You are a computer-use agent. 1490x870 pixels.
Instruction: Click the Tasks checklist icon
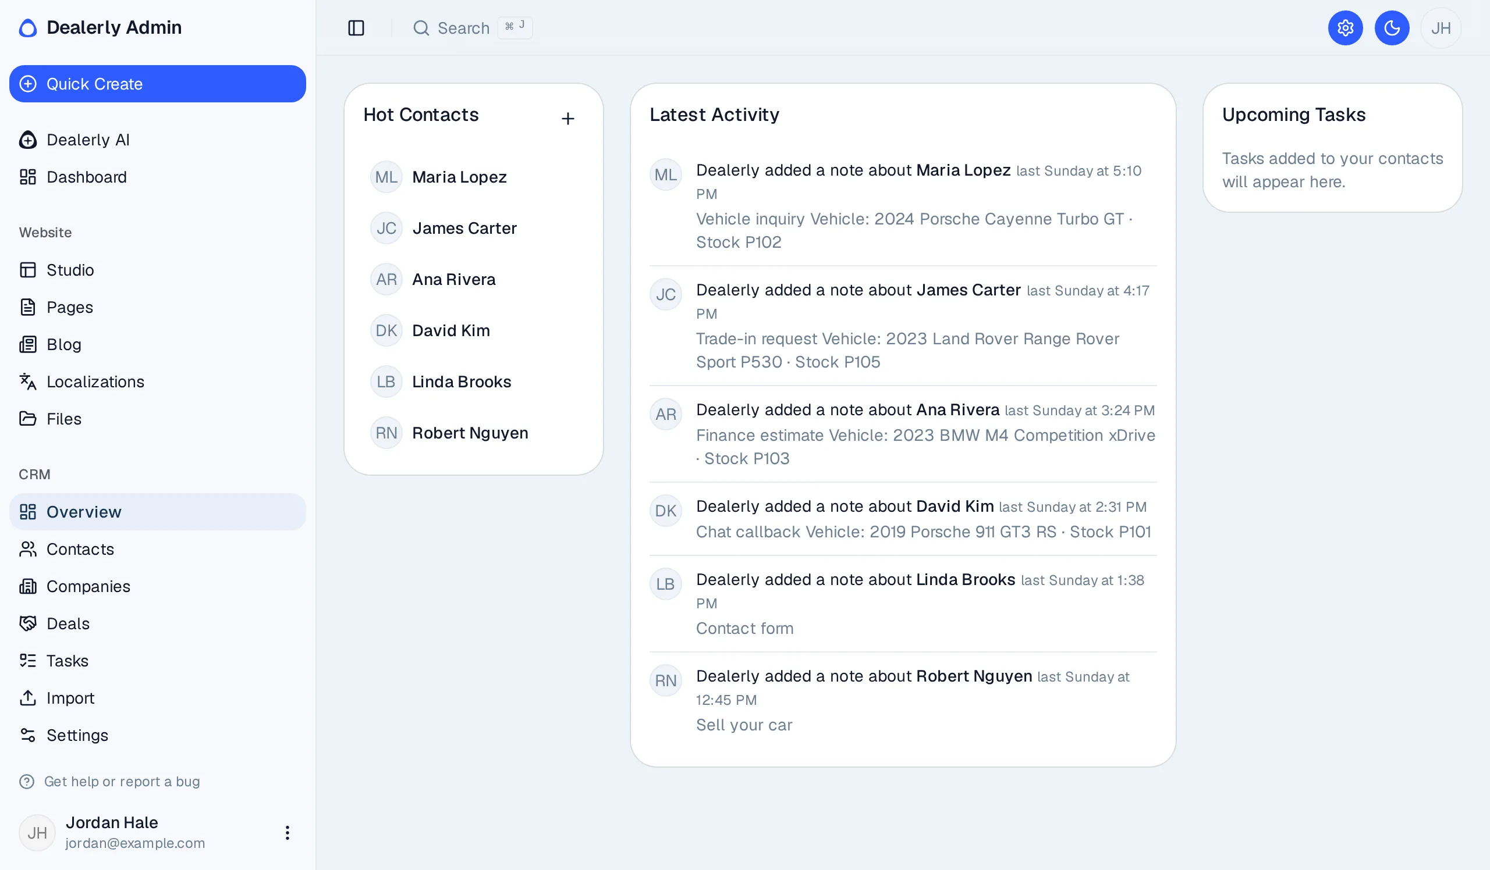(x=28, y=661)
